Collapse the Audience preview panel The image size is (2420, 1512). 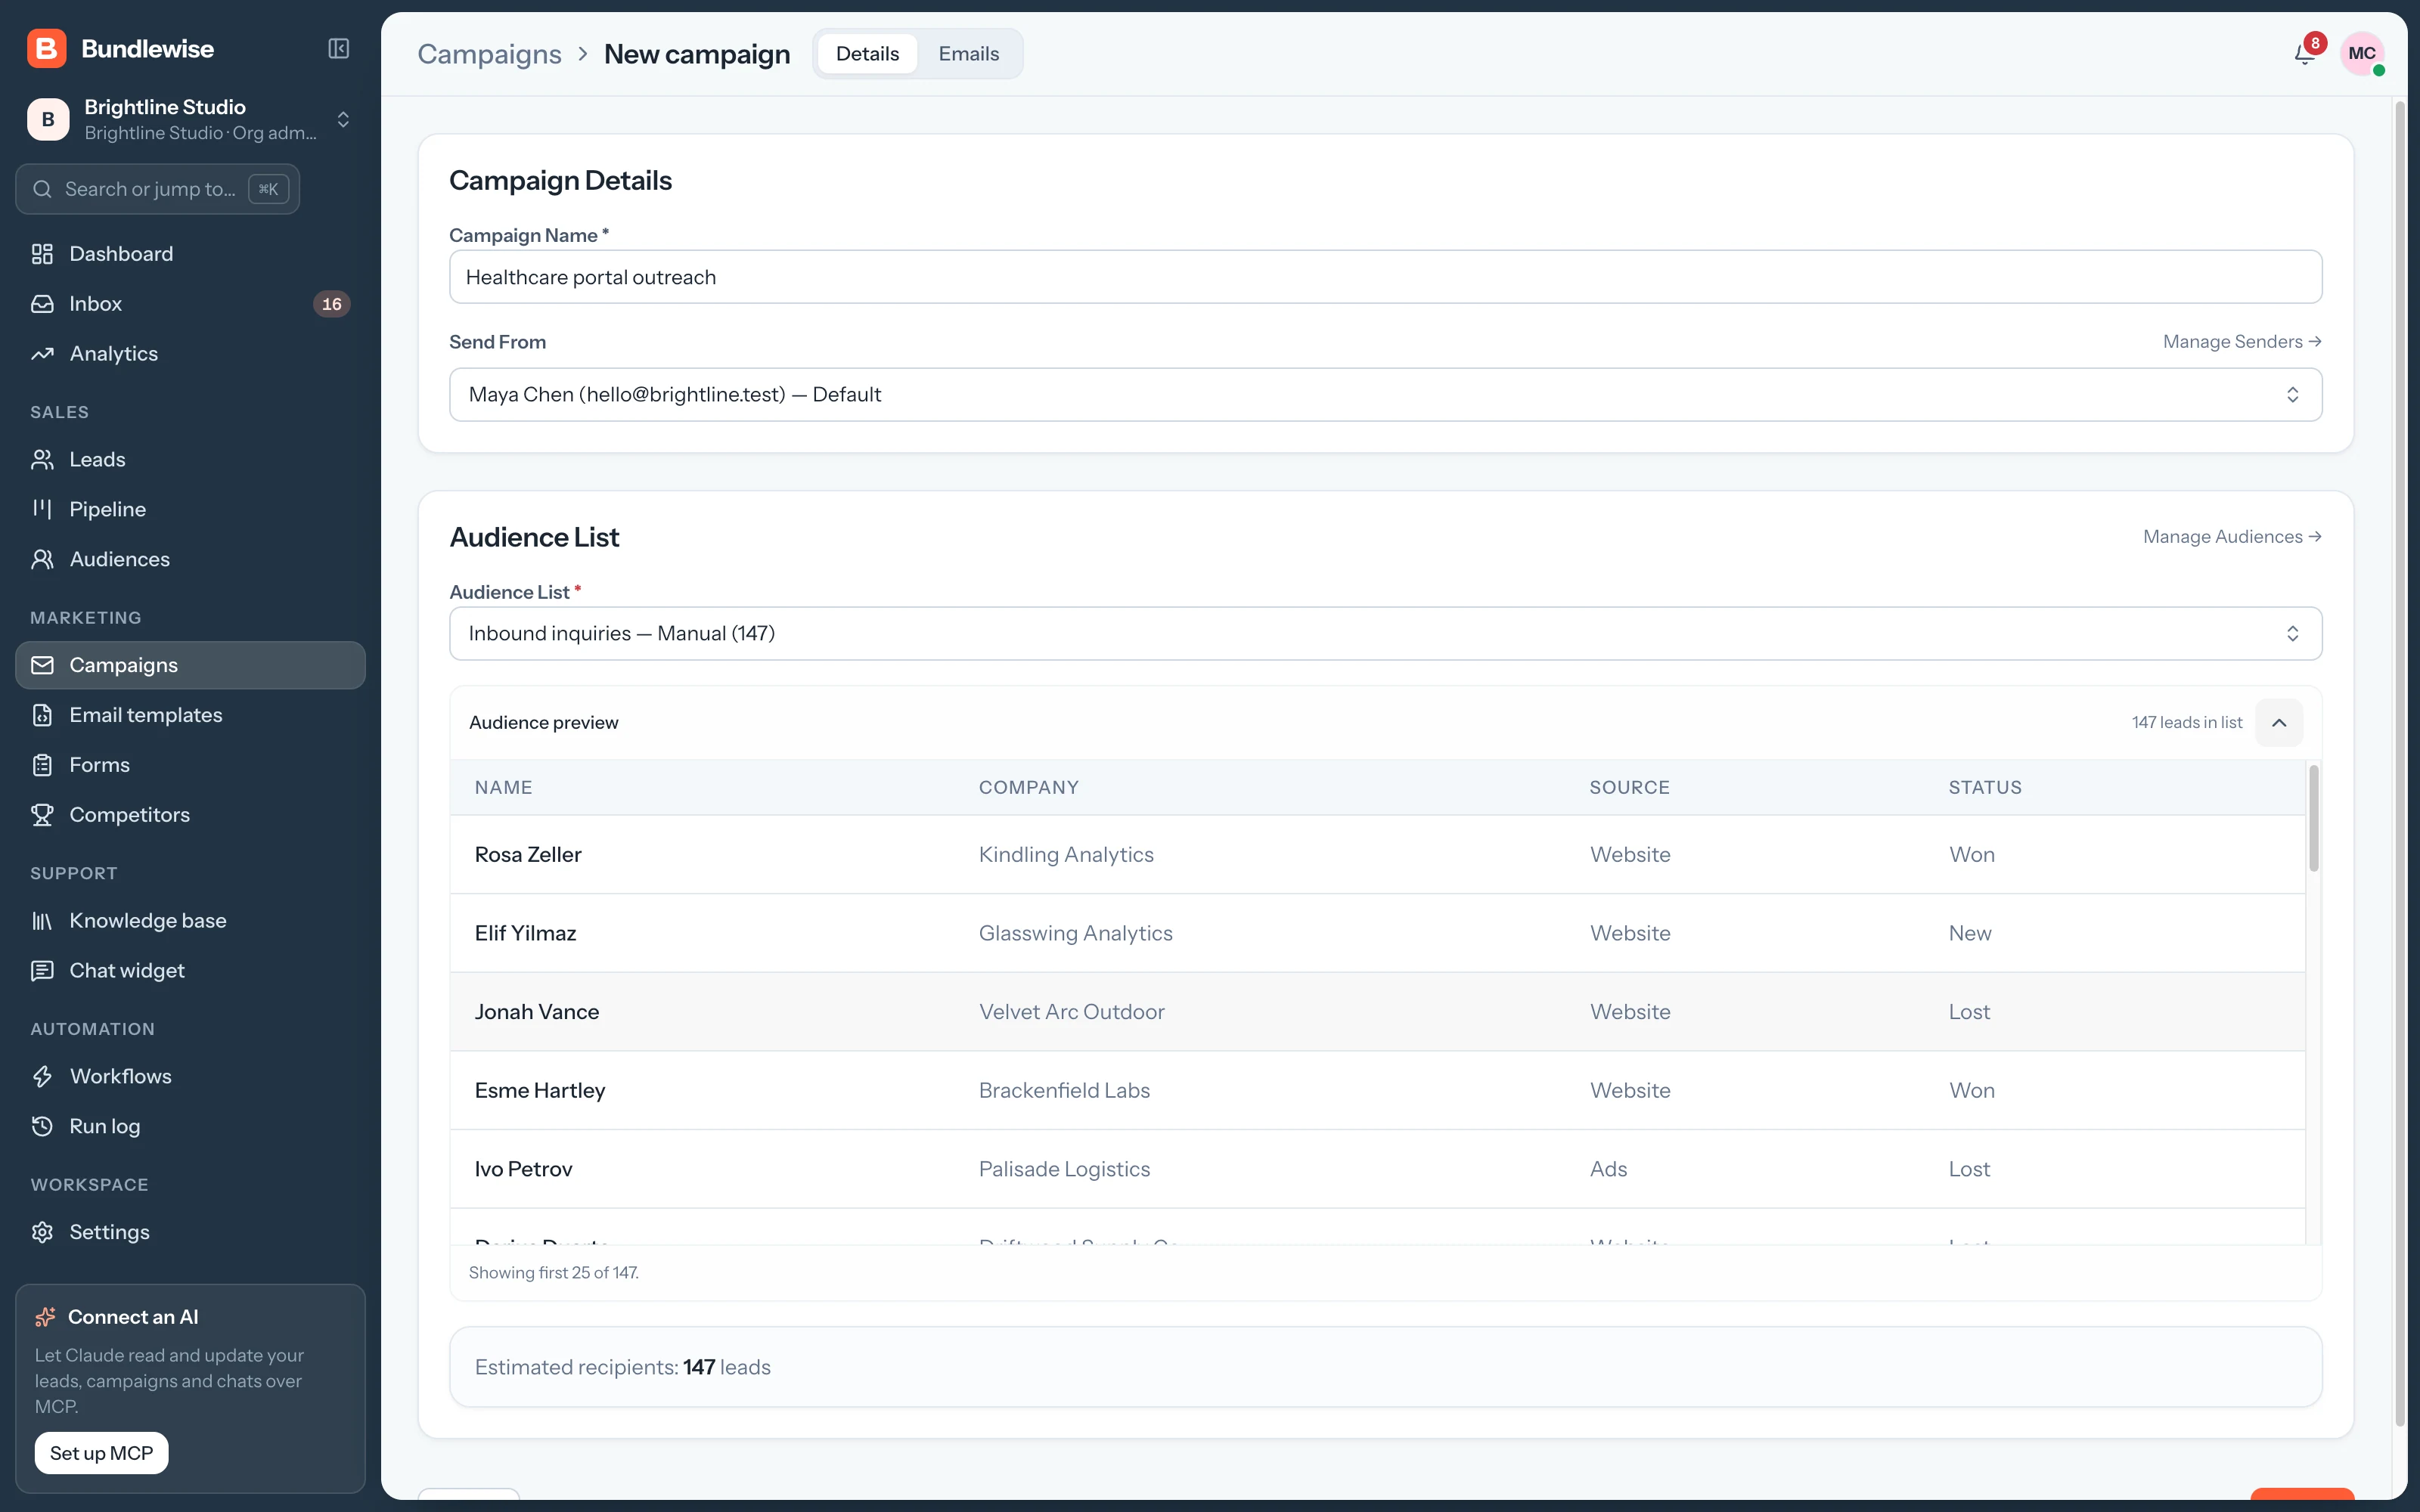click(2279, 723)
